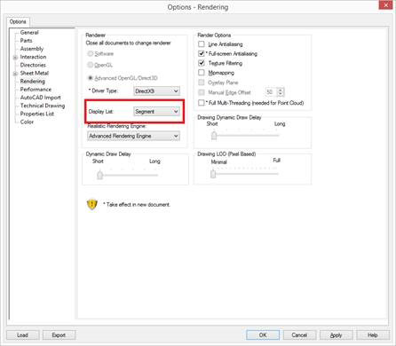Click Dynamic Draw Delay slider handle

coord(100,175)
